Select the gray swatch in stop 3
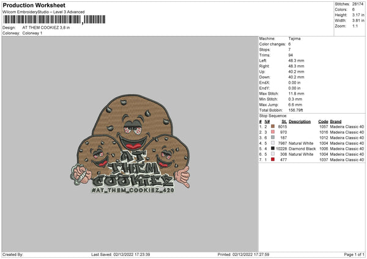The height and width of the screenshot is (259, 367). tap(273, 137)
